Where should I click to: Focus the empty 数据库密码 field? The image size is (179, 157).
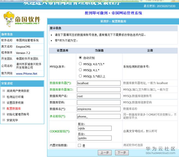(99, 102)
